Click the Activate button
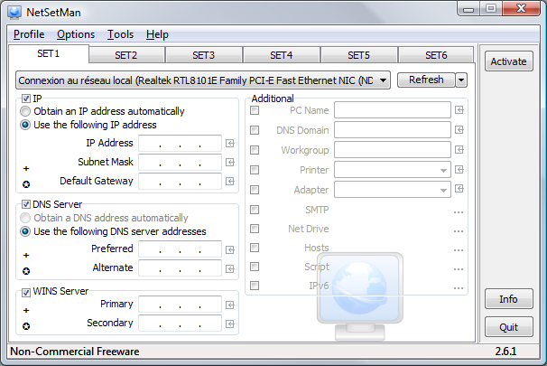The image size is (547, 366). point(508,61)
